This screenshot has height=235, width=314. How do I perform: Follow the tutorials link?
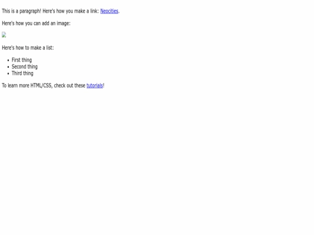pos(95,85)
